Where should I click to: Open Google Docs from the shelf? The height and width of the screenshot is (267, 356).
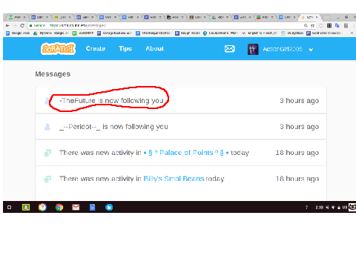tap(92, 207)
